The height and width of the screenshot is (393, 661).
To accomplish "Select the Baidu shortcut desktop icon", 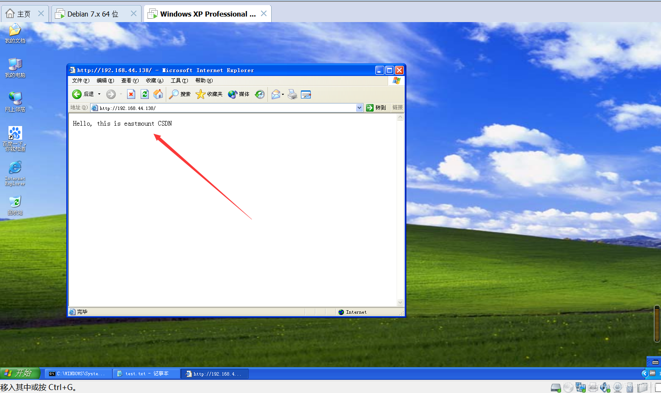I will [x=15, y=138].
